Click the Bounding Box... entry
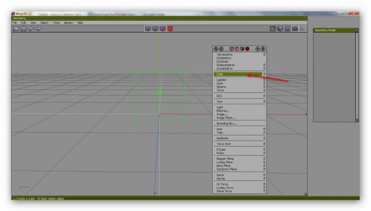This screenshot has height=211, width=371. click(226, 123)
